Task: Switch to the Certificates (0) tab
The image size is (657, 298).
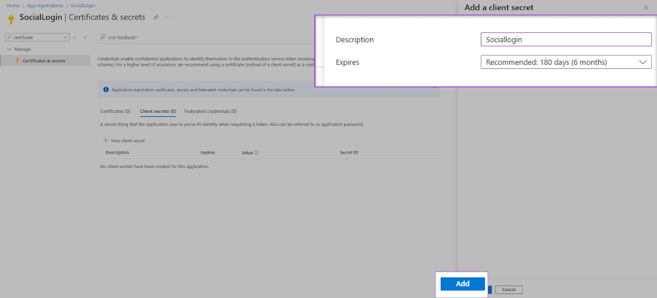Action: click(x=115, y=112)
